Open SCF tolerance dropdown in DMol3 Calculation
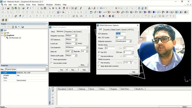 pyautogui.click(x=76, y=40)
